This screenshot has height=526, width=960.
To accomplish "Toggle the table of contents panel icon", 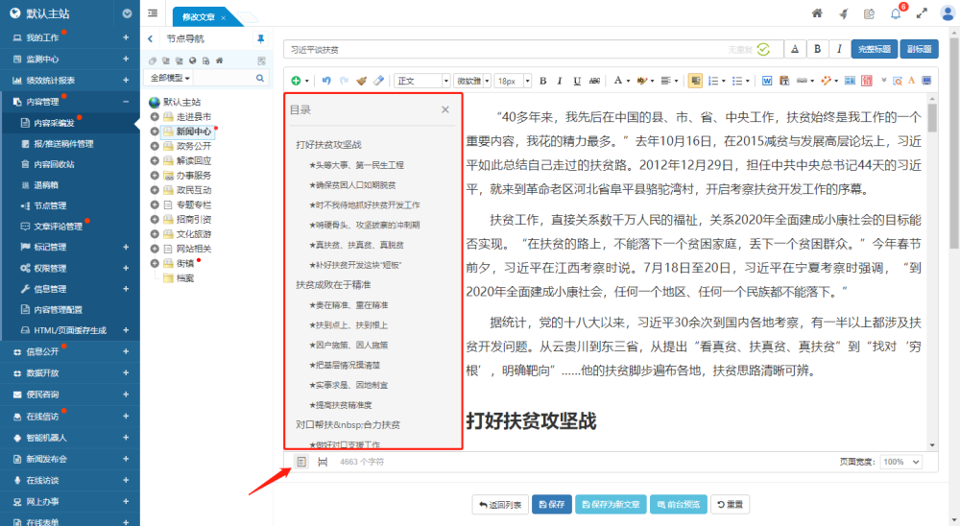I will pyautogui.click(x=300, y=462).
